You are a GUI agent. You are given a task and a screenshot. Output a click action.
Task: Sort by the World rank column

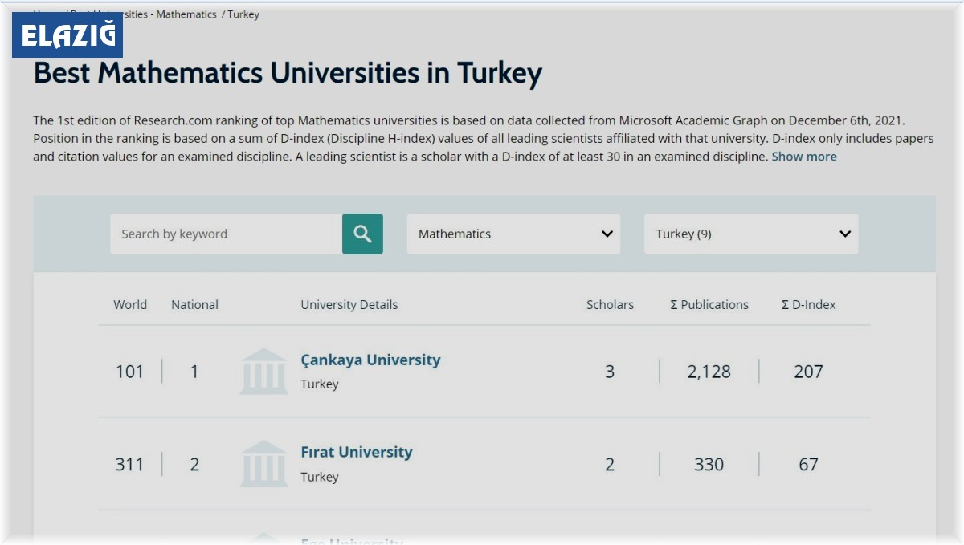(130, 304)
